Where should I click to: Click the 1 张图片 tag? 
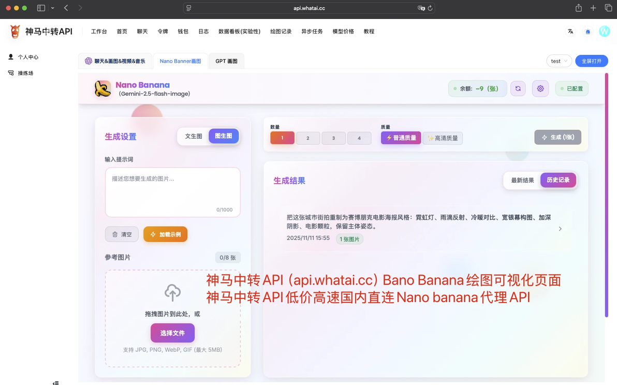[349, 239]
